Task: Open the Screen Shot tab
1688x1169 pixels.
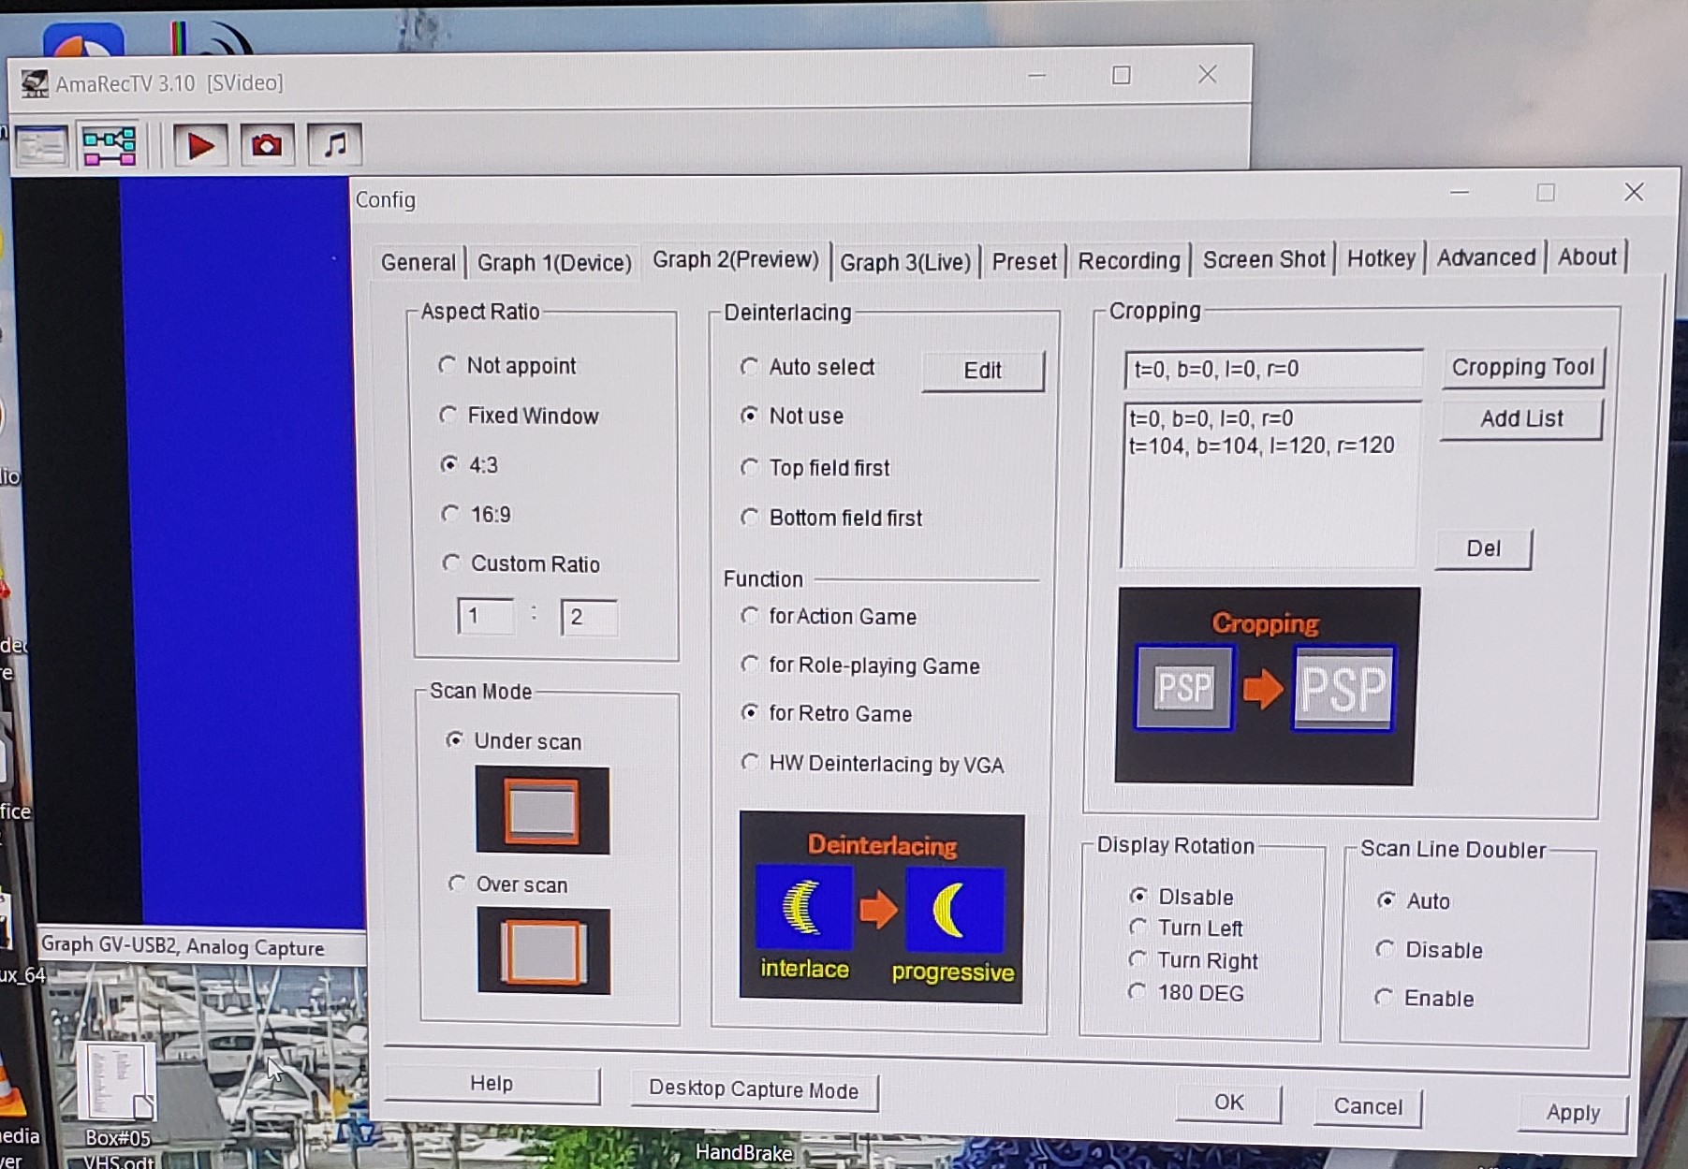Action: [1264, 259]
